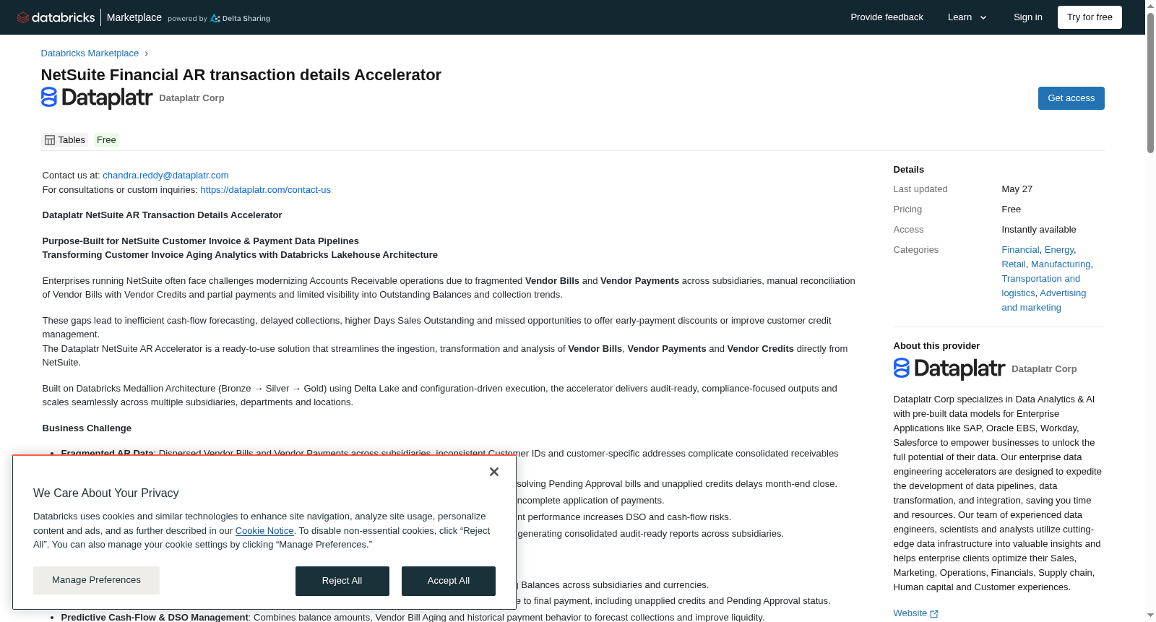This screenshot has width=1156, height=622.
Task: Click Sign in
Action: point(1027,17)
